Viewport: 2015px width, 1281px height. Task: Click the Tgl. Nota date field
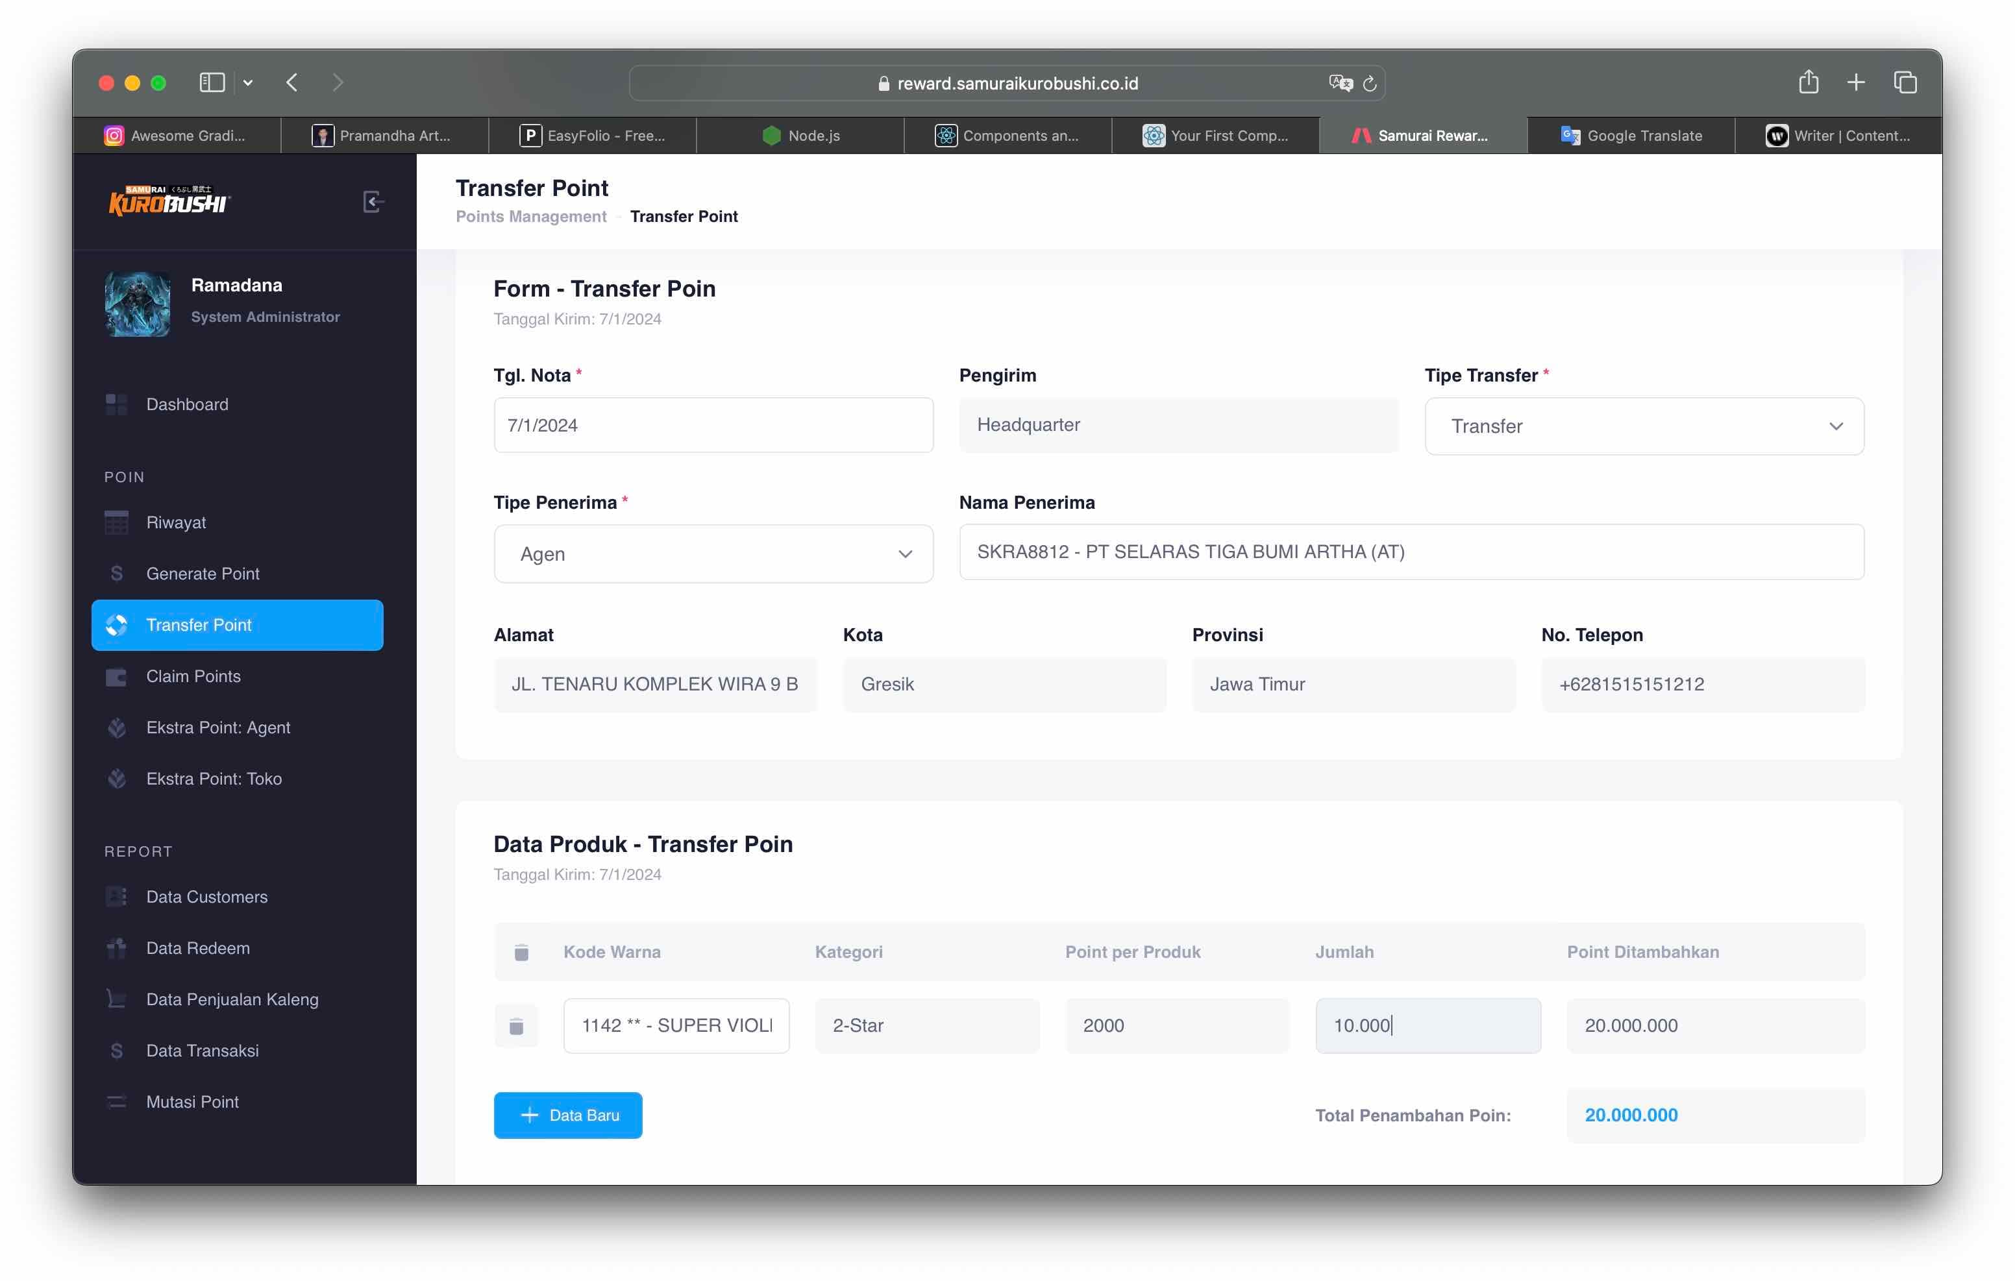click(713, 425)
